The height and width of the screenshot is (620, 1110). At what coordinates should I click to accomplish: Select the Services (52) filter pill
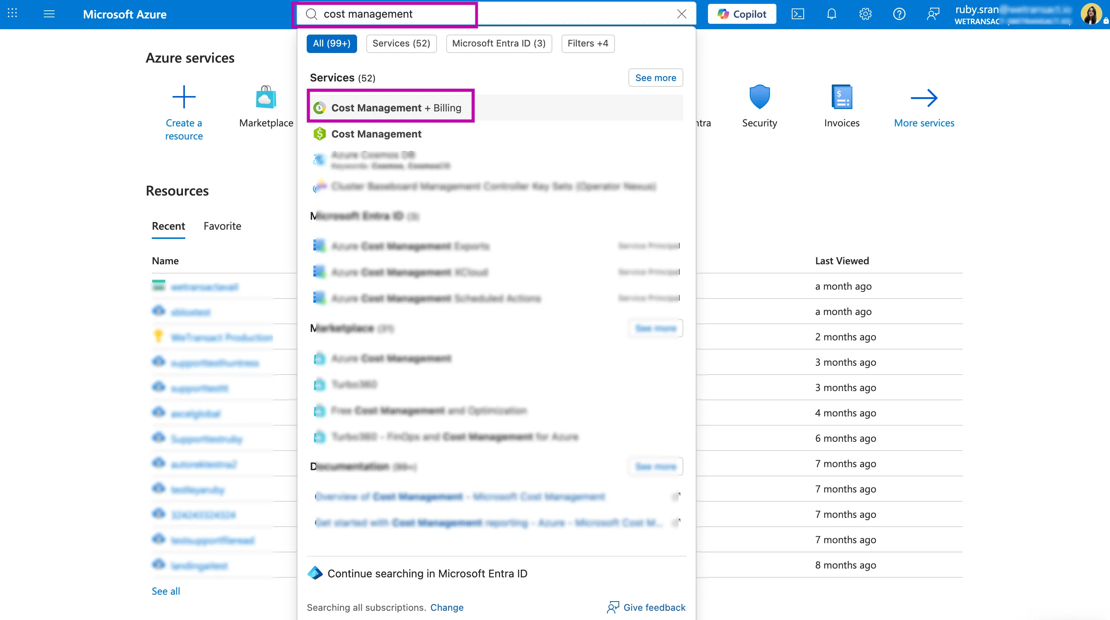401,43
